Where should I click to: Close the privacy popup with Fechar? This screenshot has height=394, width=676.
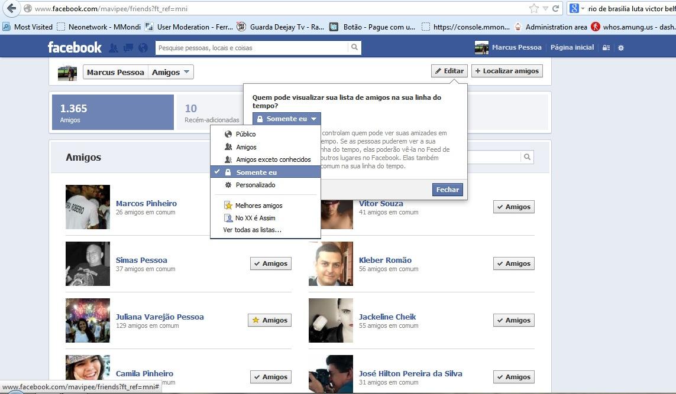click(x=448, y=190)
